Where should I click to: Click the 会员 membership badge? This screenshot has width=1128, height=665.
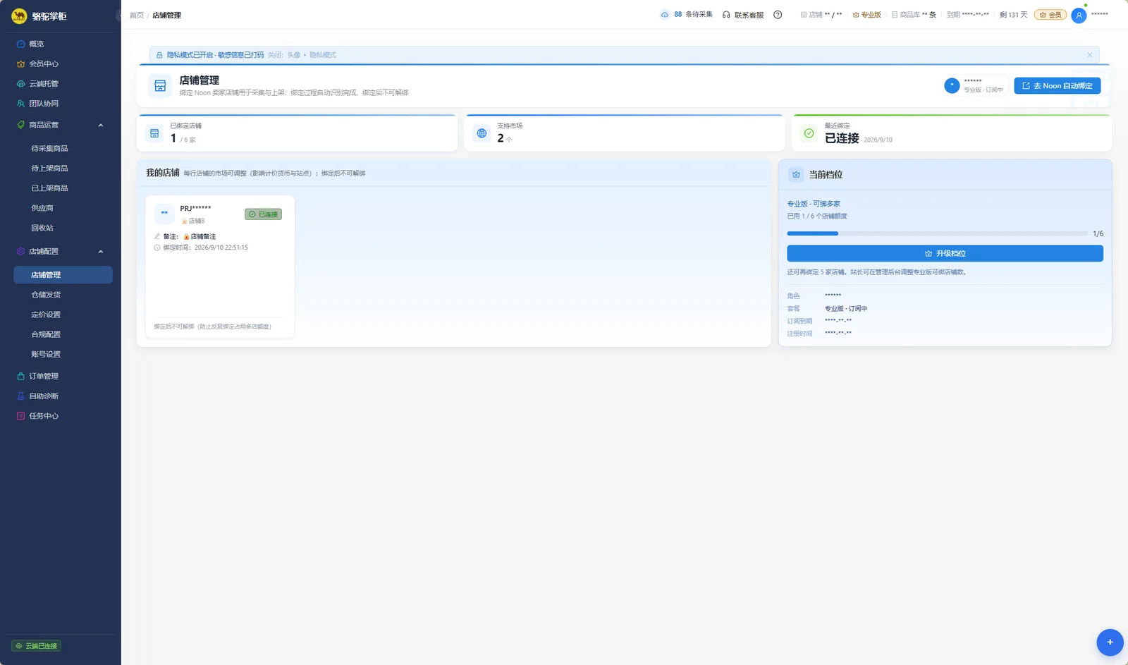pos(1050,15)
